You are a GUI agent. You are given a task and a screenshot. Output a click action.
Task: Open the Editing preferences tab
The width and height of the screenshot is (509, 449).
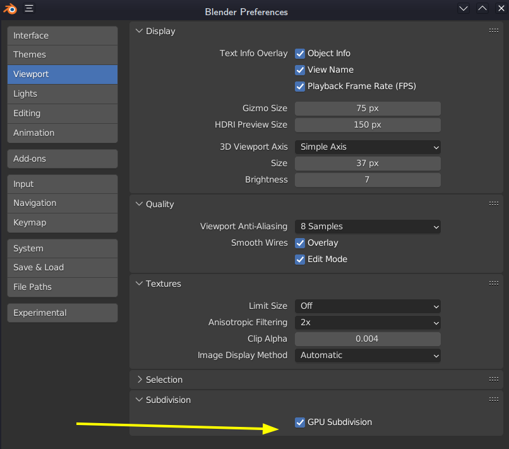[63, 113]
